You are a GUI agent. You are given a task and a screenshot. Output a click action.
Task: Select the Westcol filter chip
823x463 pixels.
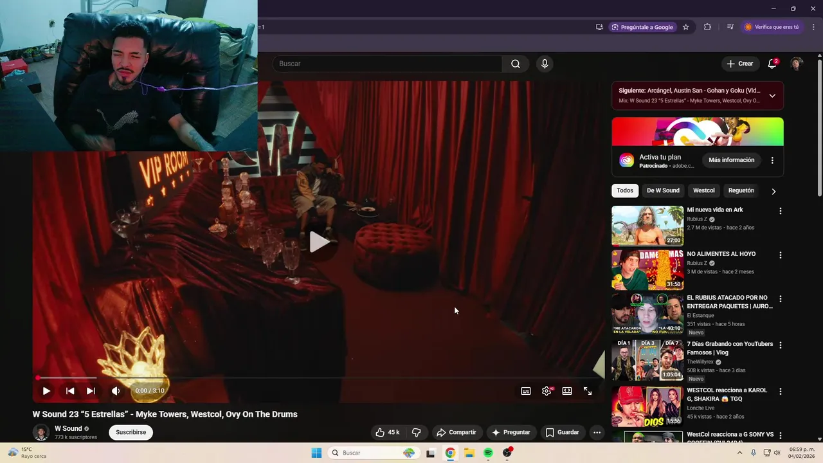(703, 190)
